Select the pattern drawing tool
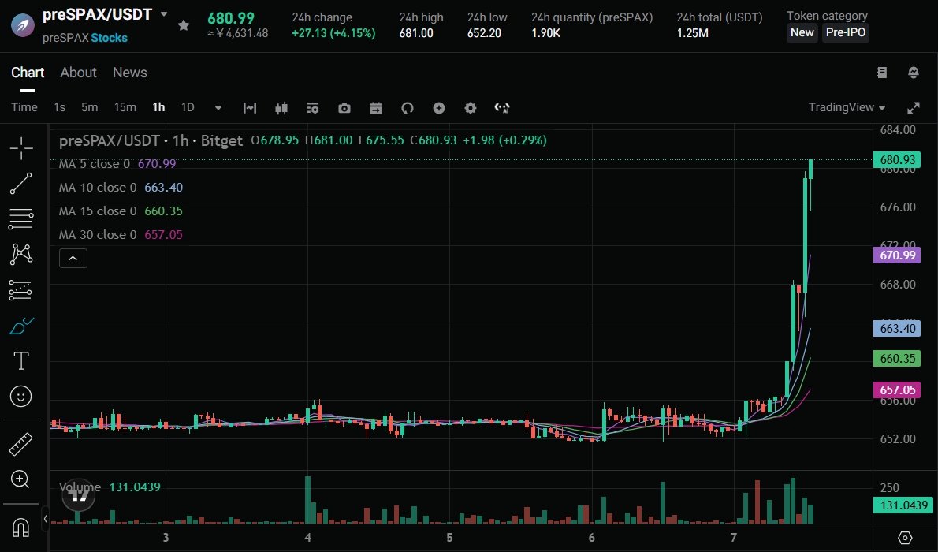This screenshot has width=938, height=552. [21, 255]
